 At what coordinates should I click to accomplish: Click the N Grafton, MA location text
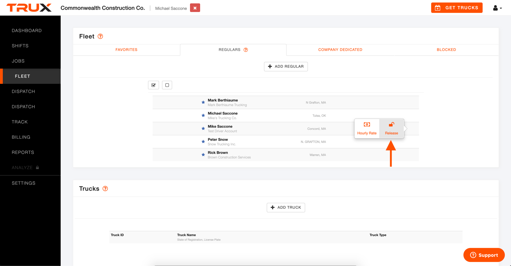point(316,103)
